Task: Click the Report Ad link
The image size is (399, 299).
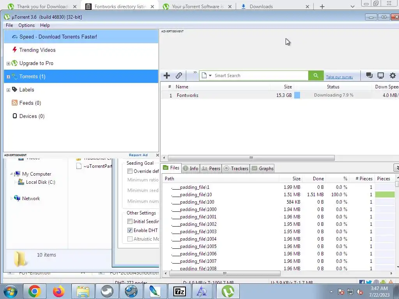Action: point(138,155)
